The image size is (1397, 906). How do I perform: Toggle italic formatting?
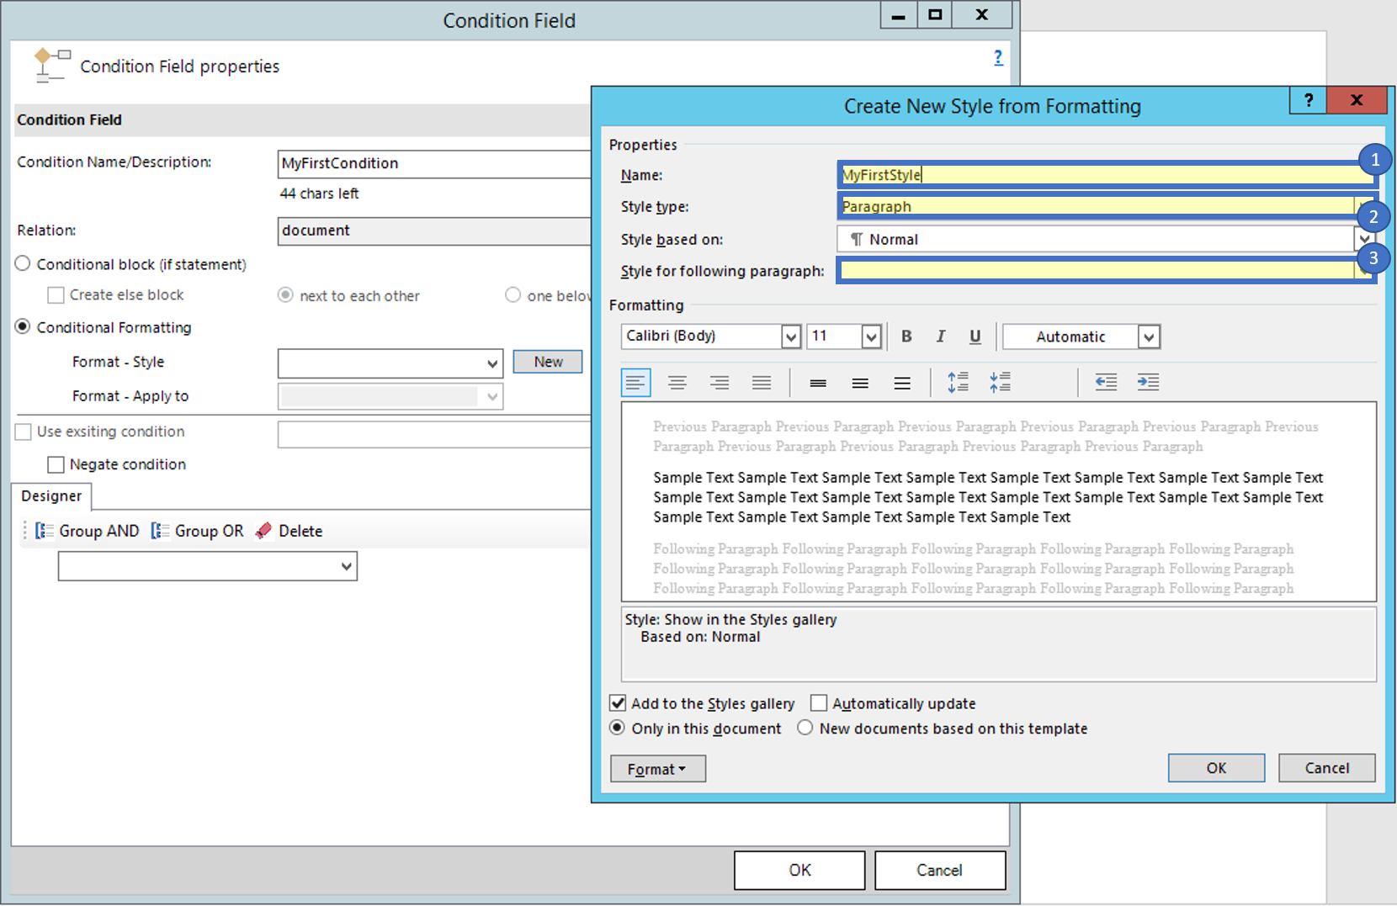click(940, 336)
